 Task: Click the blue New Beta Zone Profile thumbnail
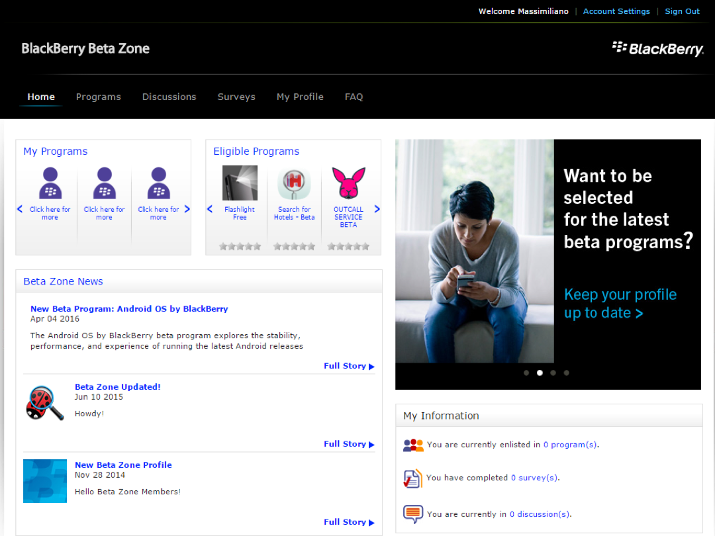45,481
